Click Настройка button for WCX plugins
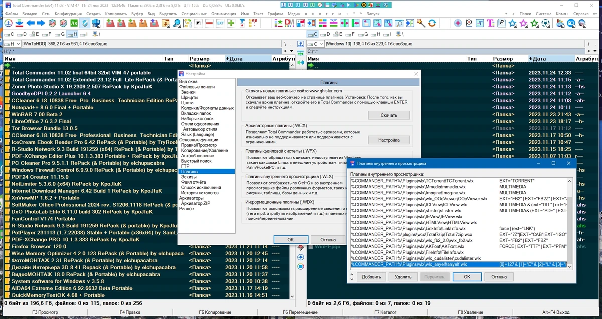The width and height of the screenshot is (602, 319). pos(389,140)
